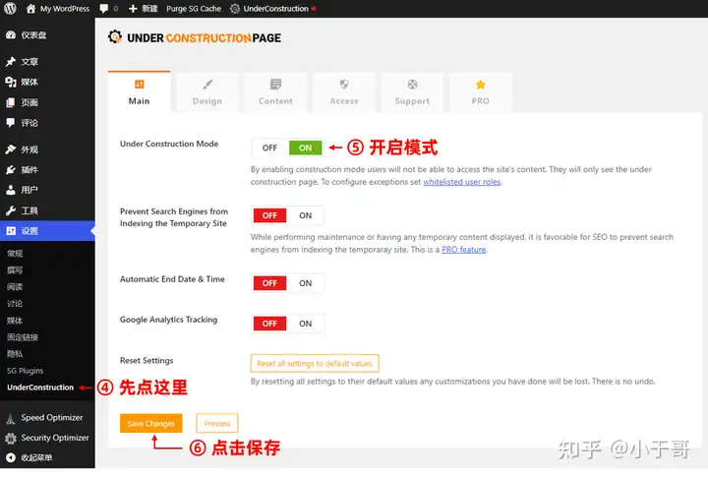708x478 pixels.
Task: Open 撰写 writing settings submenu
Action: point(15,270)
